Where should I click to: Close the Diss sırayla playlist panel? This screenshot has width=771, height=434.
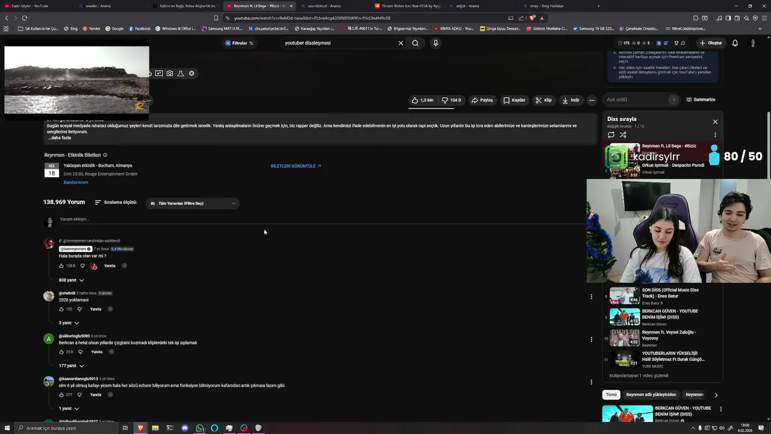point(715,122)
